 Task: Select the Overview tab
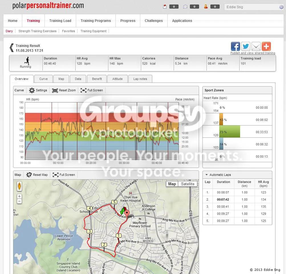[21, 79]
